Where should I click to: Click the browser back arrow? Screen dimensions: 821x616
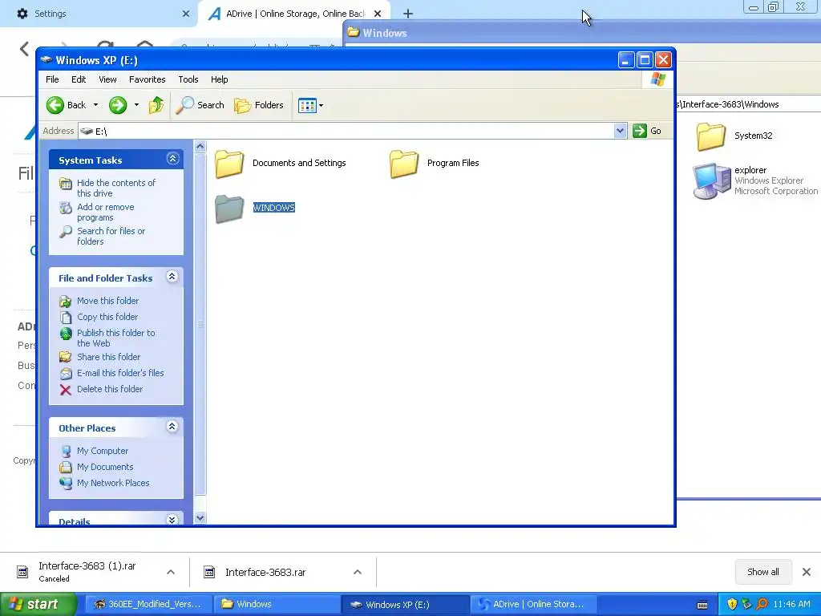[x=24, y=49]
